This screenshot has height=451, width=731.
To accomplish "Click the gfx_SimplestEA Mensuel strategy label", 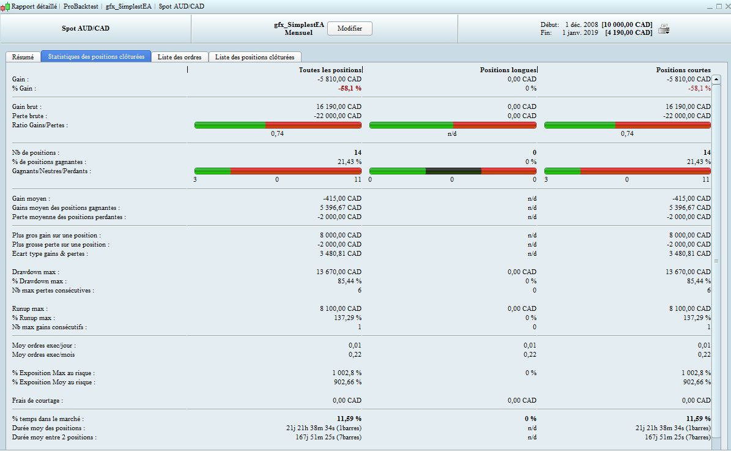I will (299, 28).
